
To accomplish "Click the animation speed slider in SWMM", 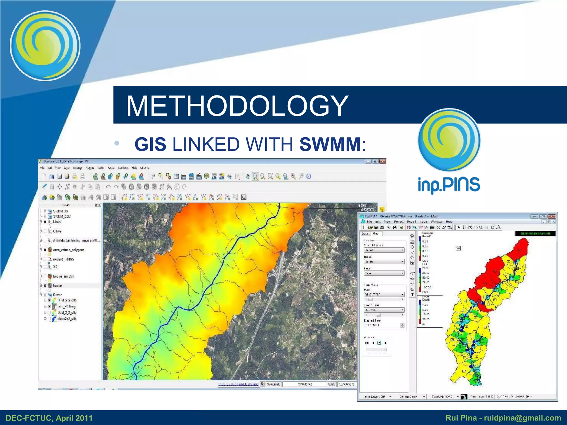I will tap(376, 349).
